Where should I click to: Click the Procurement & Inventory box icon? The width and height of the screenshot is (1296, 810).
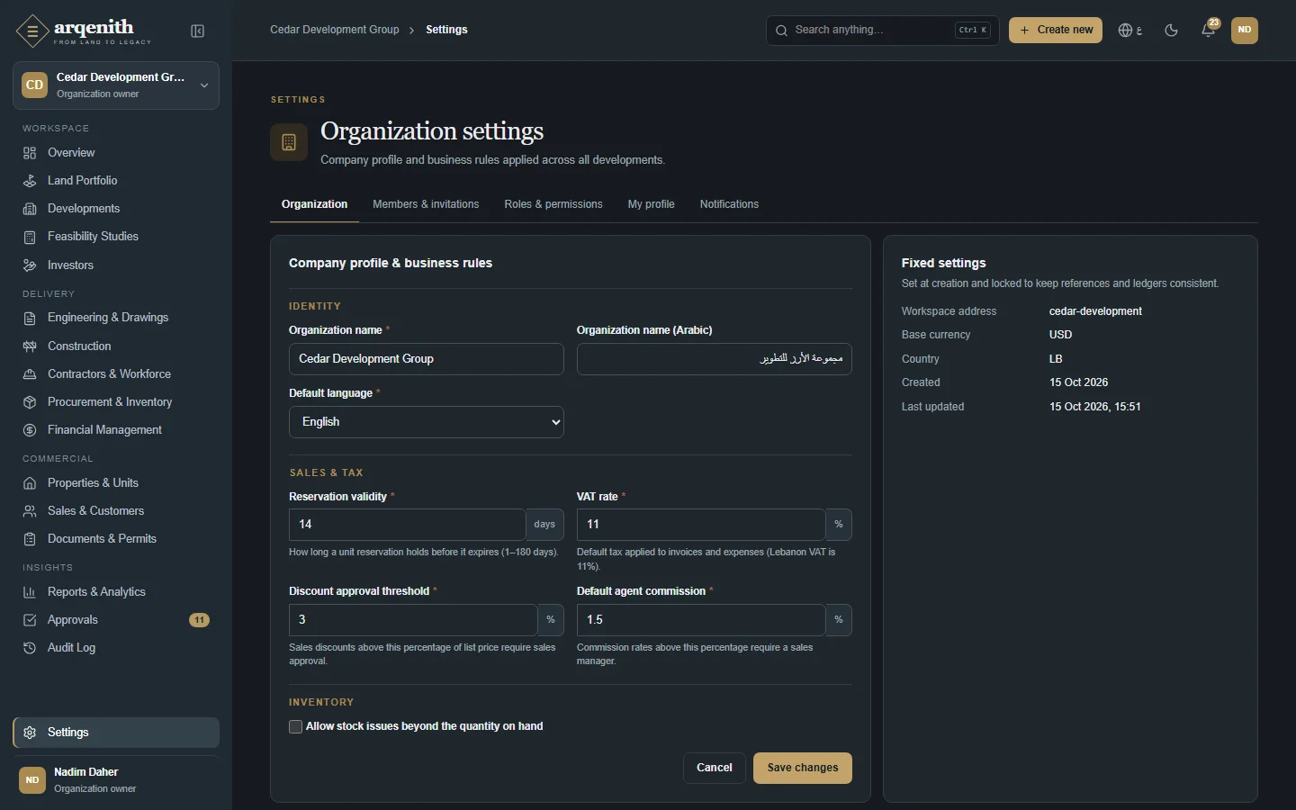tap(30, 402)
